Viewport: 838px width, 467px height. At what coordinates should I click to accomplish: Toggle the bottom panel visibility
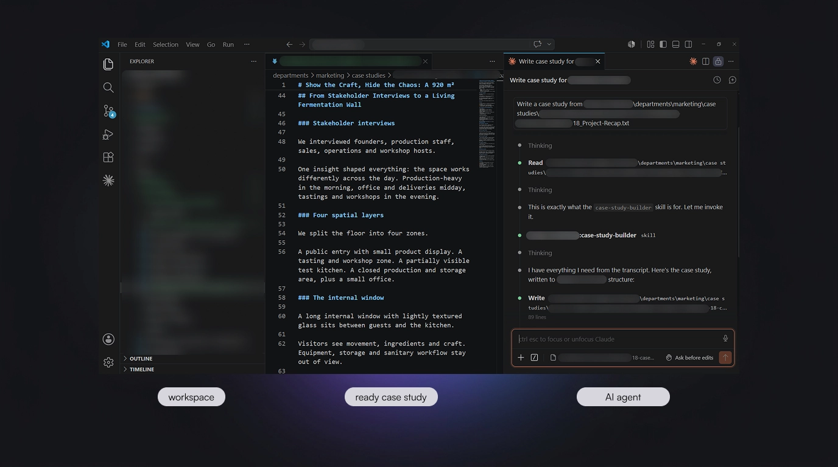(675, 44)
